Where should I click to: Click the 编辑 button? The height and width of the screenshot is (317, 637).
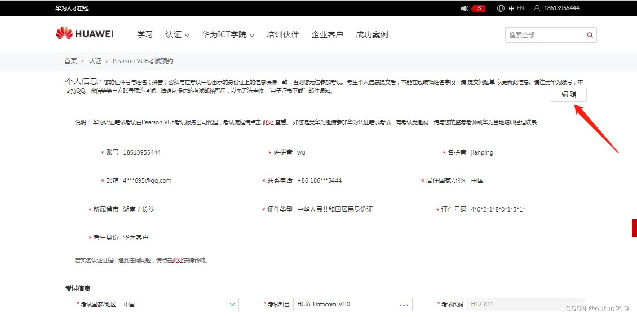click(x=569, y=94)
